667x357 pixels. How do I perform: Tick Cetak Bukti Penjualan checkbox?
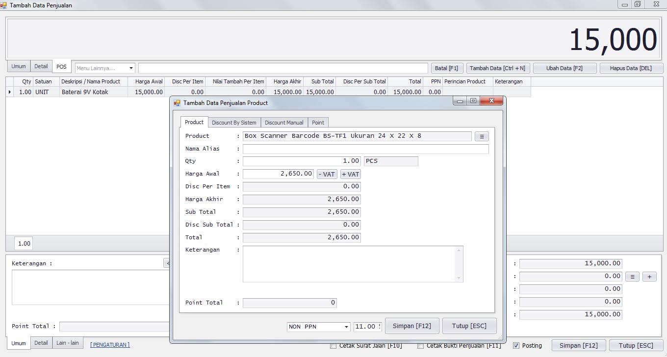click(x=420, y=346)
